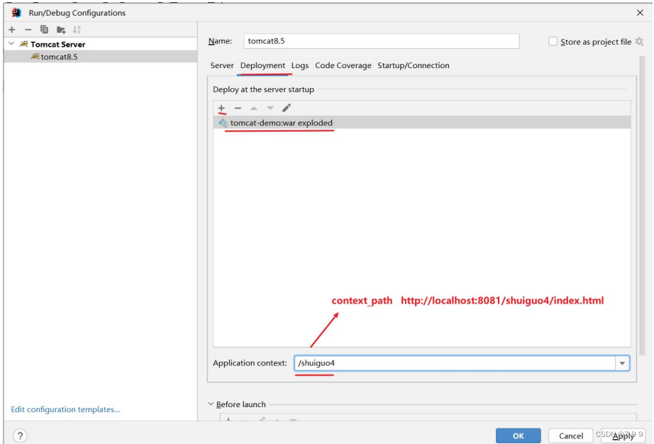This screenshot has width=654, height=444.
Task: Open the Logs tab
Action: (300, 65)
